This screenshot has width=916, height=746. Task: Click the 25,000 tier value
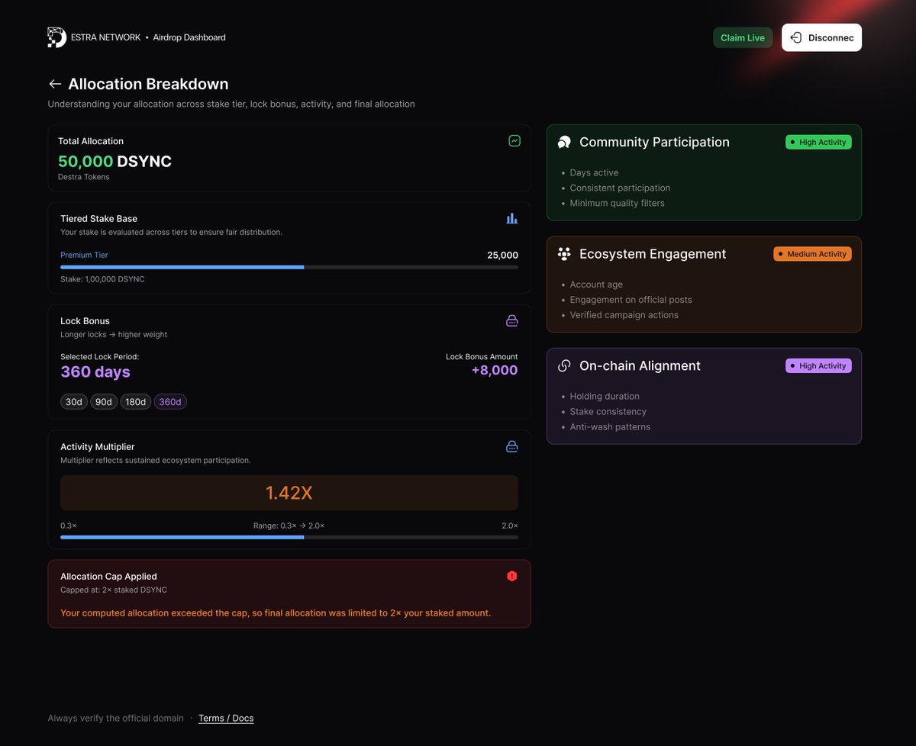click(x=502, y=255)
